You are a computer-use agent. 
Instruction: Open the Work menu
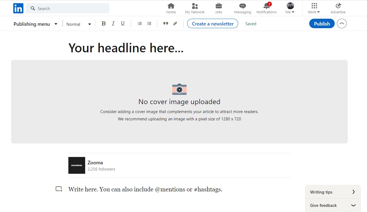point(313,8)
